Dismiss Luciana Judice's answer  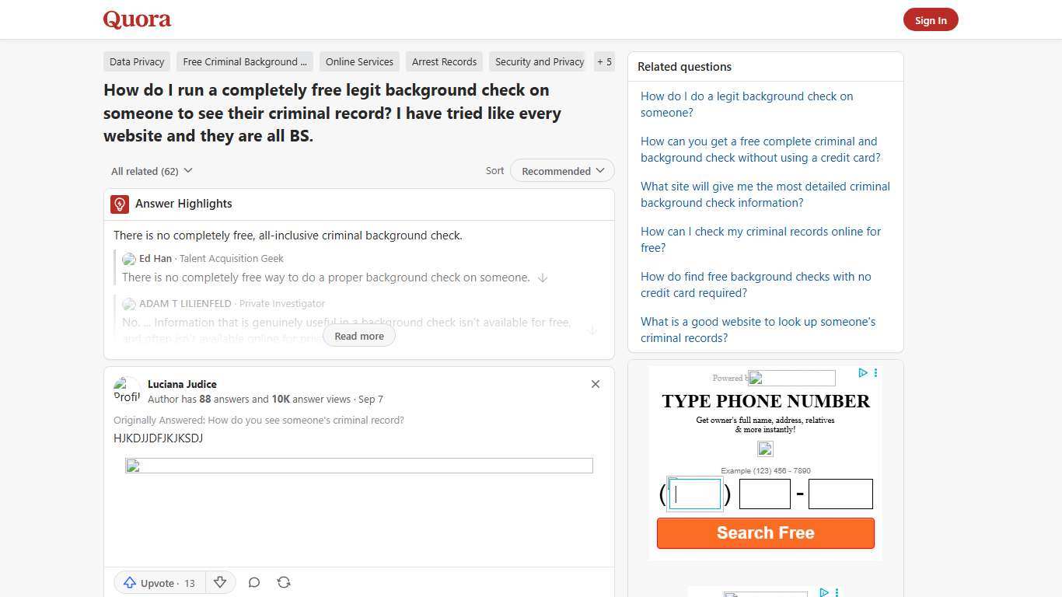coord(596,383)
